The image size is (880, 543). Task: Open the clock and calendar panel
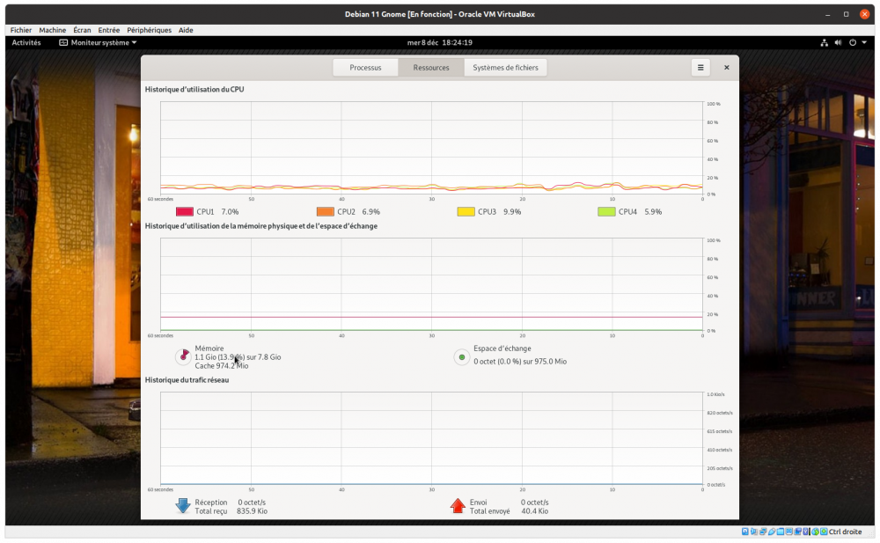440,42
